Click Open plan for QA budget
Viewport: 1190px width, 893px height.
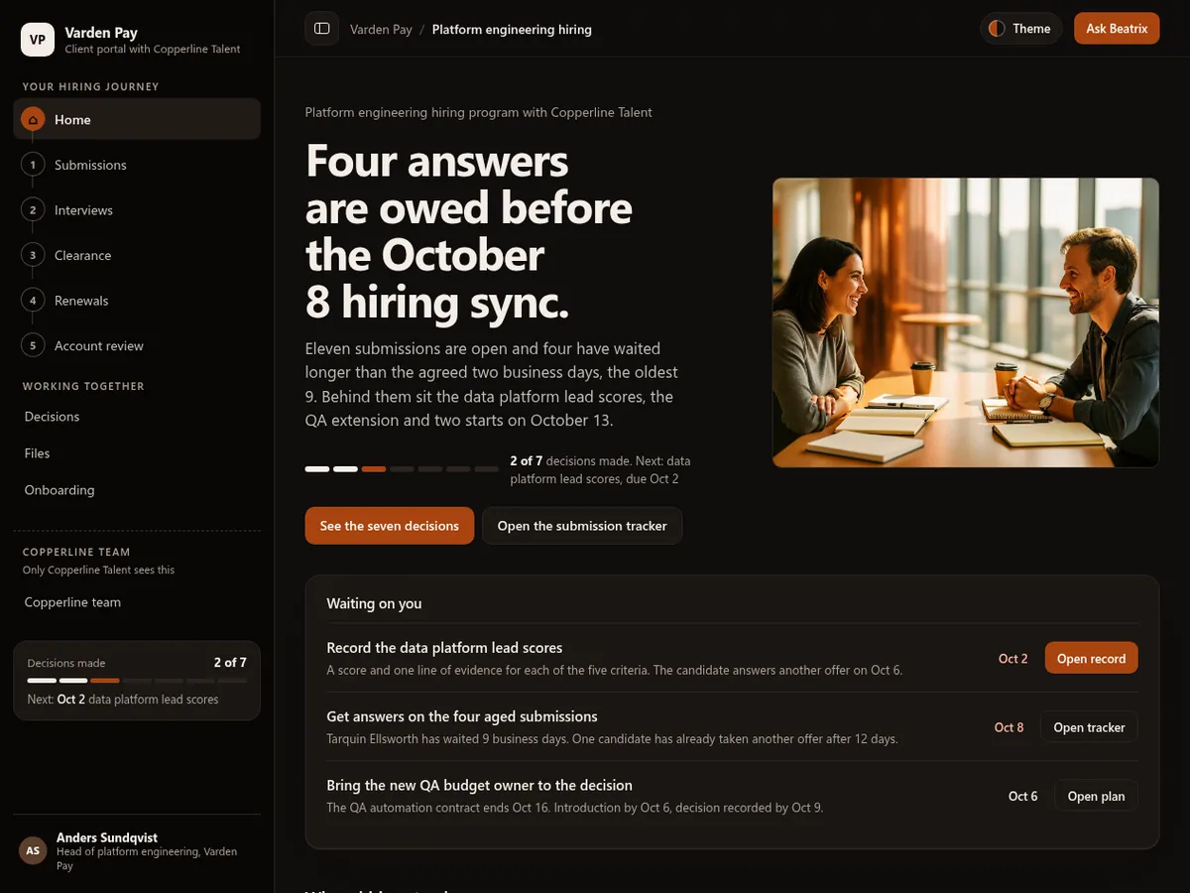[x=1096, y=796]
